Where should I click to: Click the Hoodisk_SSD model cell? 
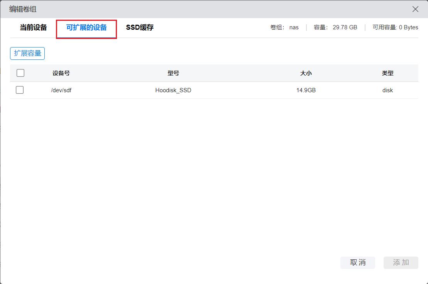173,90
